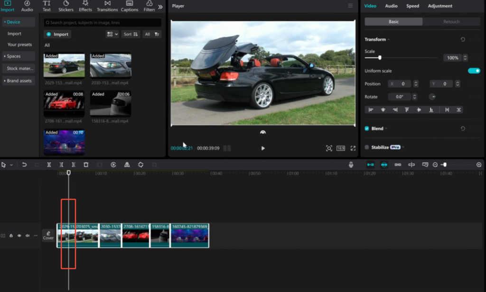Image resolution: width=486 pixels, height=292 pixels.
Task: Open the Sort options dropdown
Action: (x=131, y=34)
